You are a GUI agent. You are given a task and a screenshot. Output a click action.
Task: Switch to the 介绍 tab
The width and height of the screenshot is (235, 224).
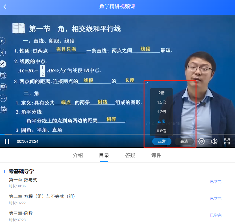click(x=78, y=155)
